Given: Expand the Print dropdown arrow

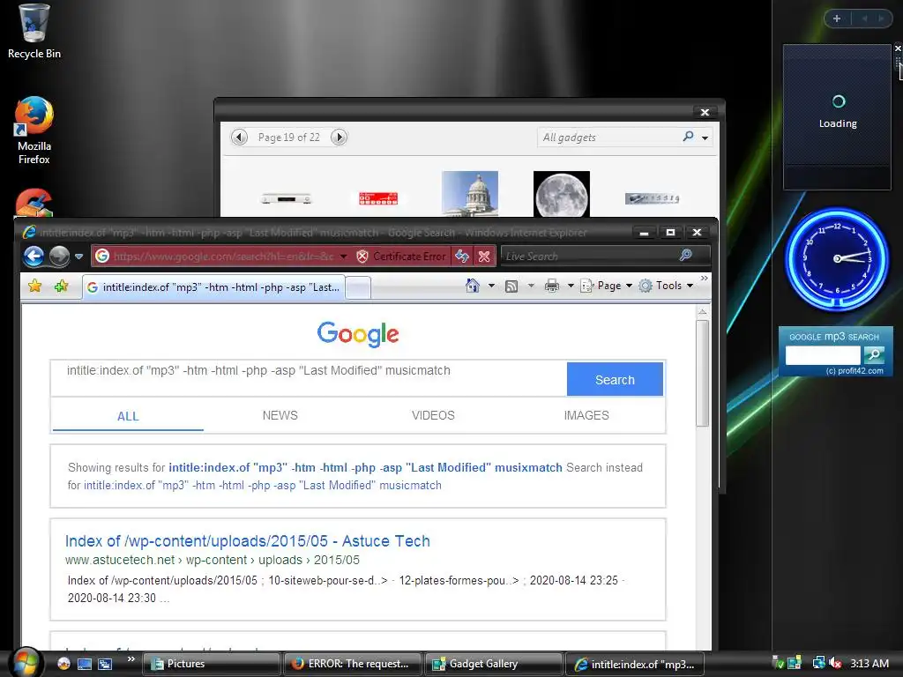Looking at the screenshot, I should [571, 286].
